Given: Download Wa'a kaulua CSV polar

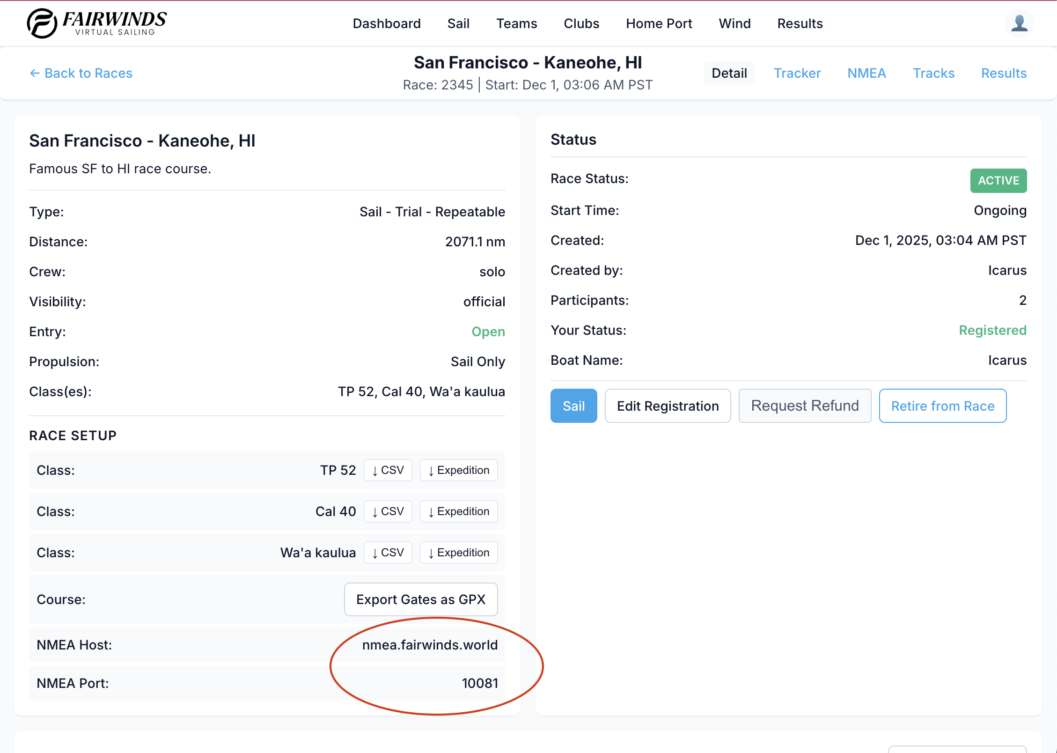Looking at the screenshot, I should coord(388,553).
